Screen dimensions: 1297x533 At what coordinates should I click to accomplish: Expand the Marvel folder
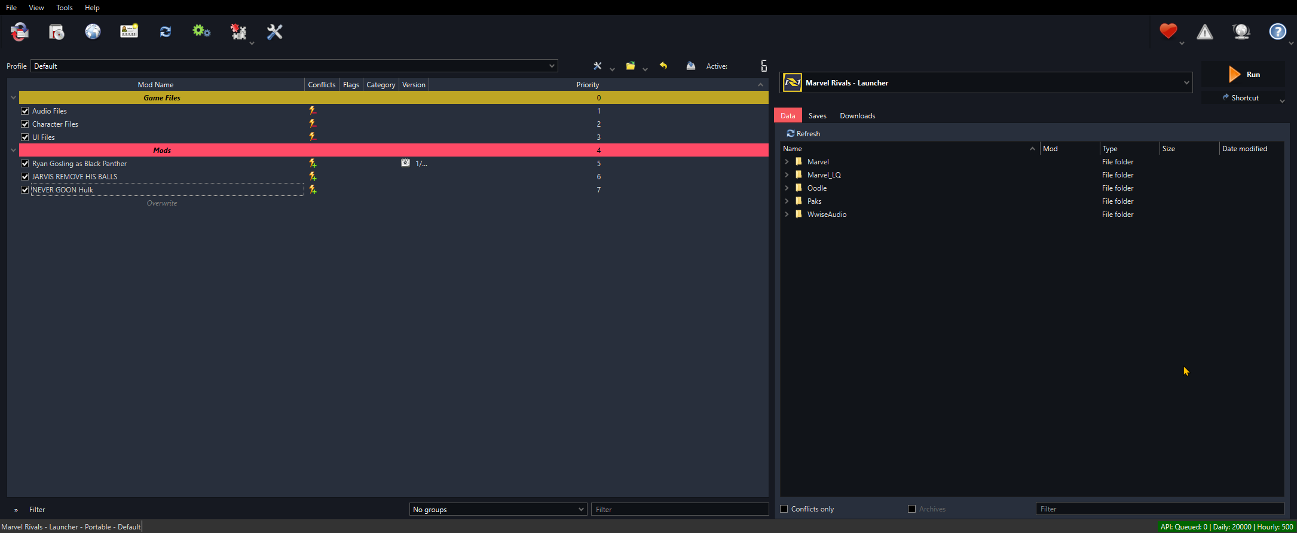pyautogui.click(x=787, y=162)
